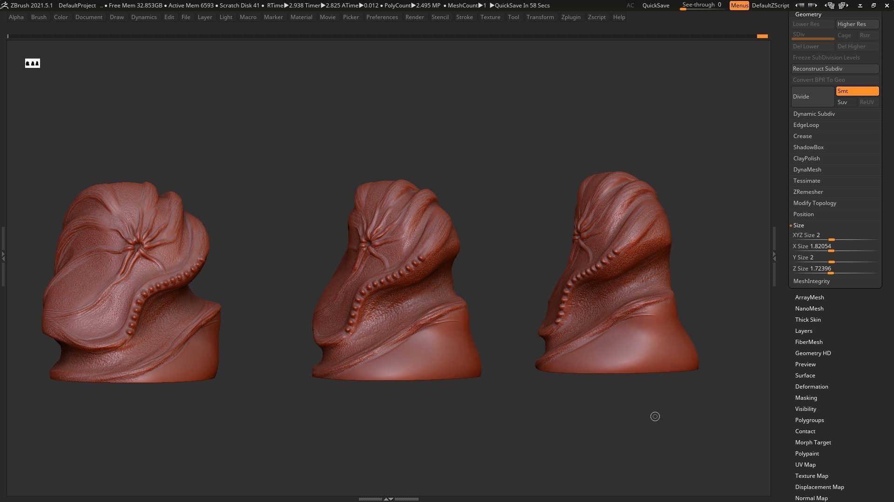Viewport: 894px width, 502px height.
Task: Click the ZBrush logo icon in the title bar
Action: (x=4, y=6)
